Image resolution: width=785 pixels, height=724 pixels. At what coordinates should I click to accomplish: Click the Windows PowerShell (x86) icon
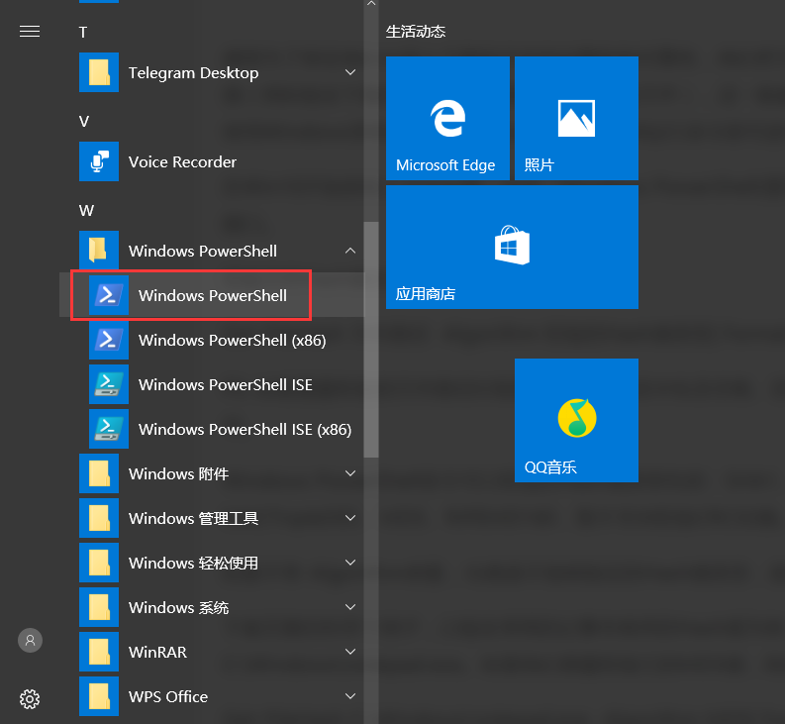[109, 340]
